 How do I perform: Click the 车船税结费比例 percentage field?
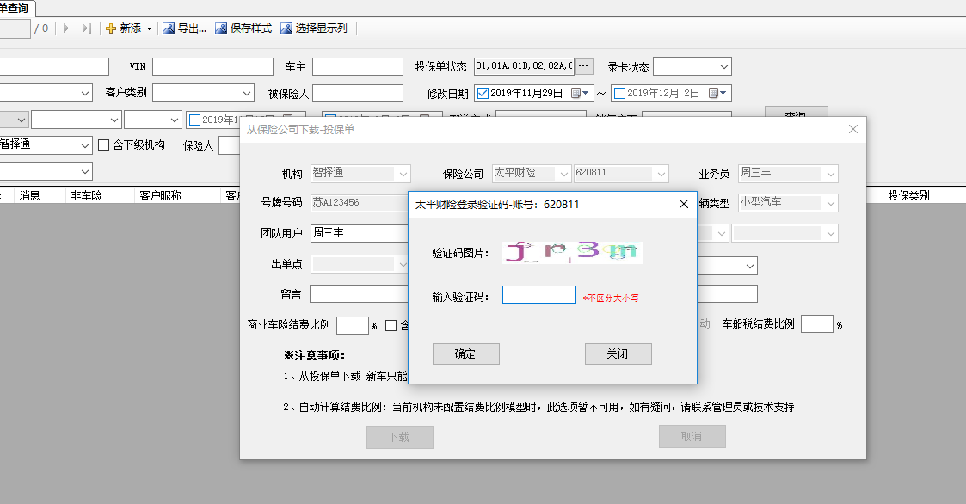(817, 324)
